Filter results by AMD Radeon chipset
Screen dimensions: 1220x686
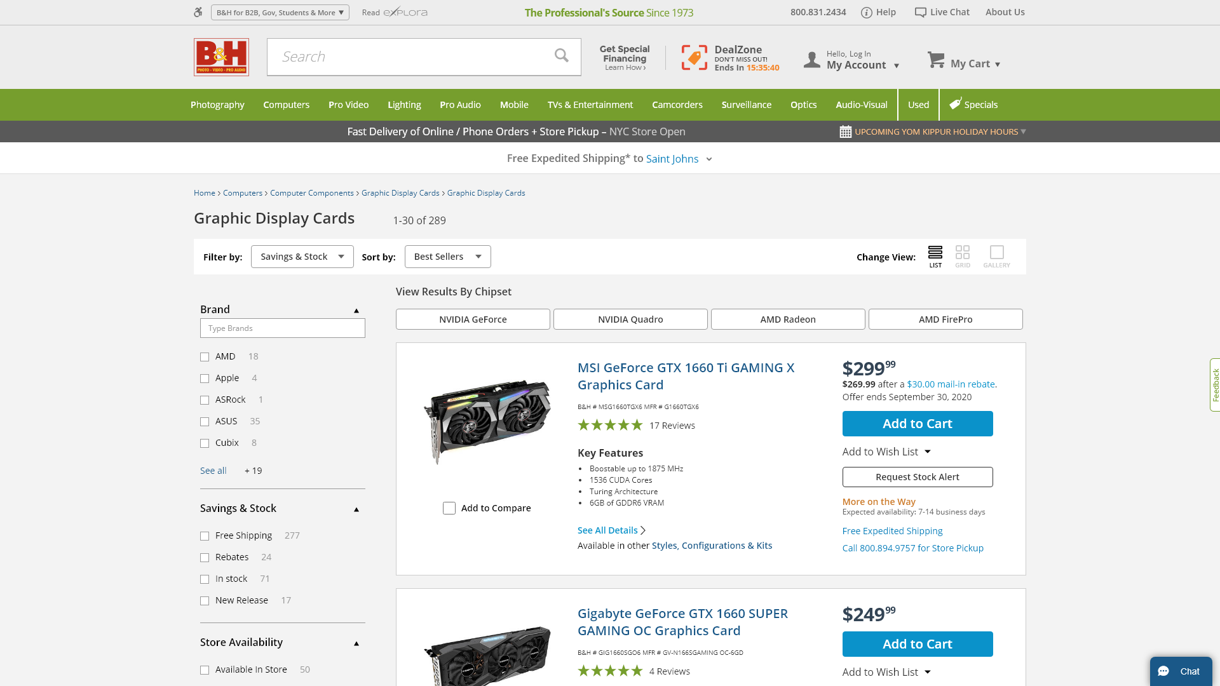(x=788, y=319)
